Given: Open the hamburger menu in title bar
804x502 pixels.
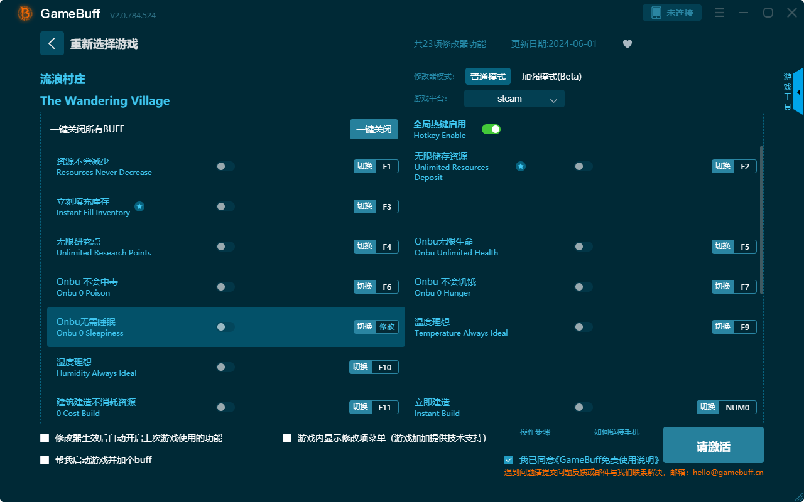Looking at the screenshot, I should pos(720,13).
